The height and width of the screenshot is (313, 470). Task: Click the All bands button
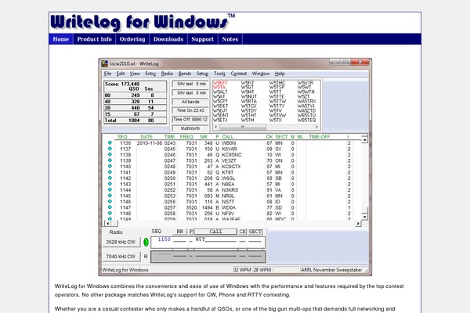[190, 102]
